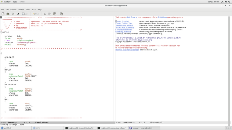The image size is (232, 130).
Task: Click the Undo toolbar button
Action: [36, 14]
